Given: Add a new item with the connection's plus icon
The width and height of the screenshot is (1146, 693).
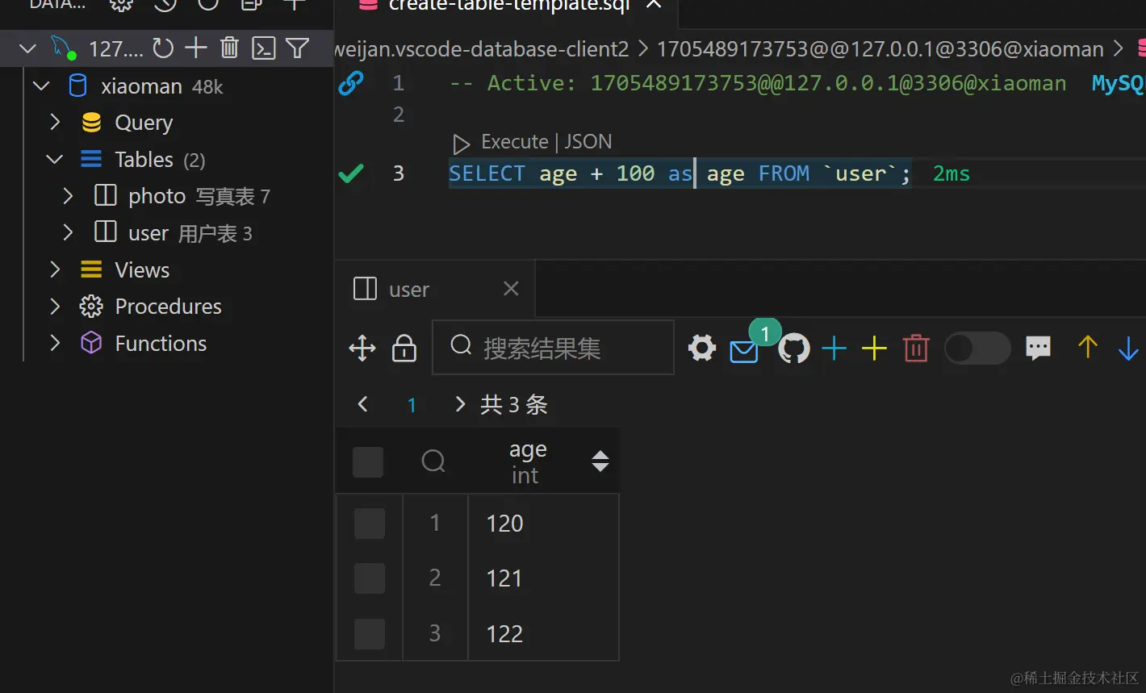Looking at the screenshot, I should tap(196, 48).
